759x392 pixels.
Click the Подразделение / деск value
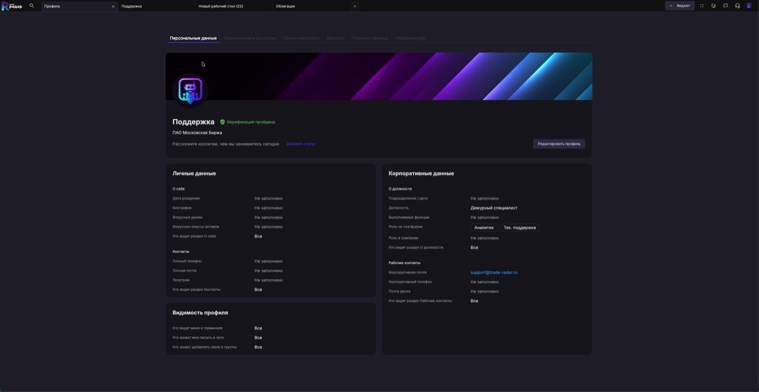tap(485, 199)
